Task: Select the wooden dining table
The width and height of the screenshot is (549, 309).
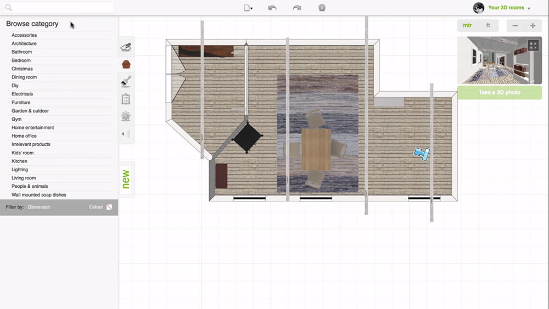Action: (x=316, y=150)
